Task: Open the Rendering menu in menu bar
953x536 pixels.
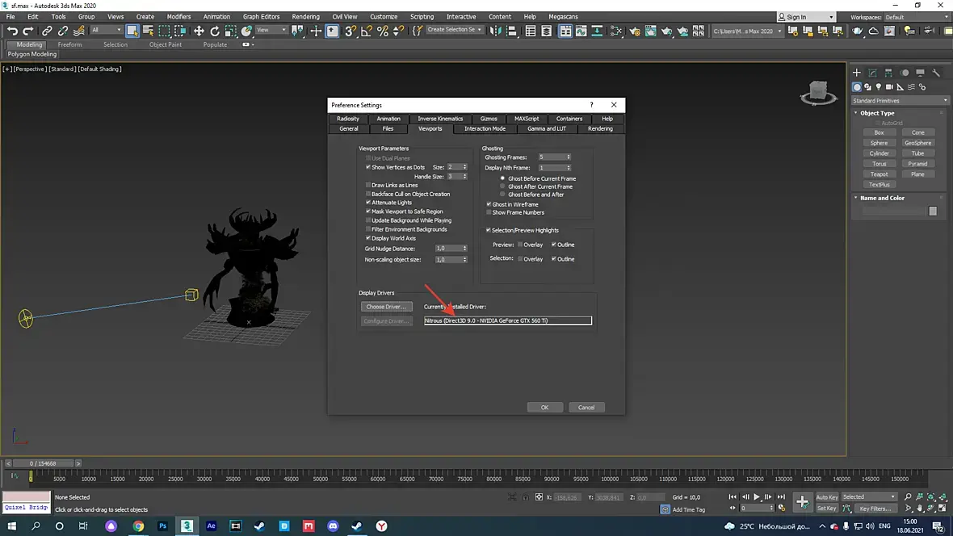Action: point(305,16)
